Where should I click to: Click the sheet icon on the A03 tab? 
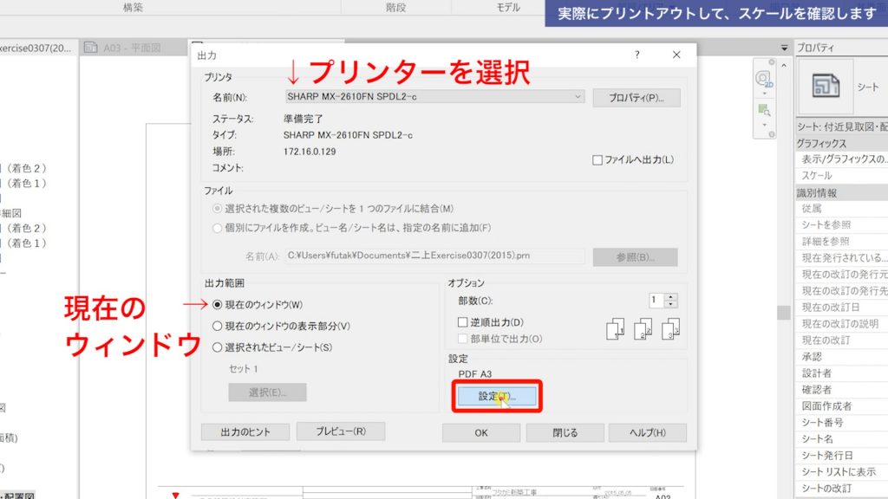93,49
